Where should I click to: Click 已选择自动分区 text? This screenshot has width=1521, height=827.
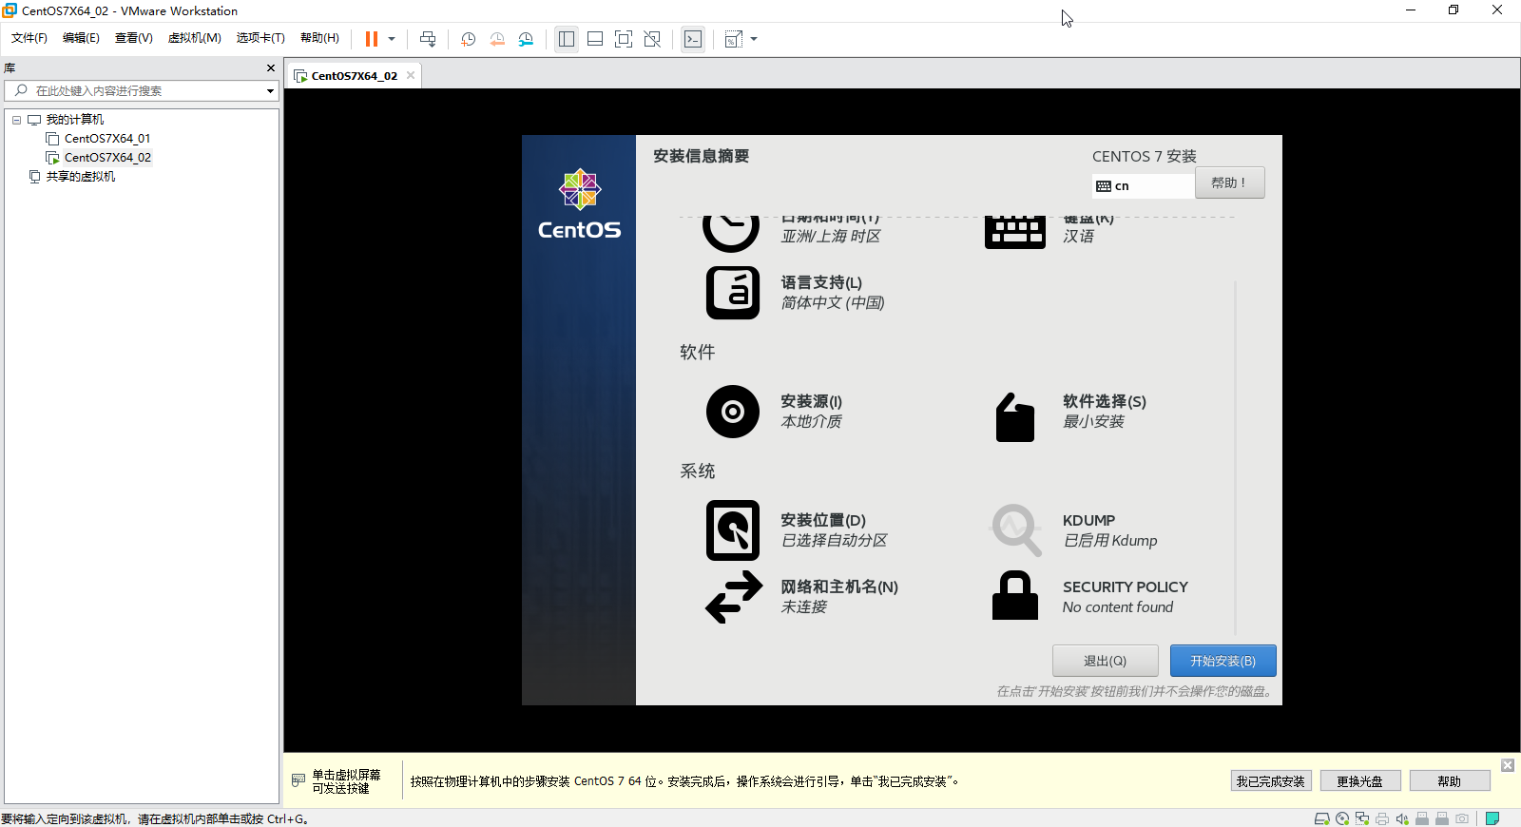click(834, 541)
